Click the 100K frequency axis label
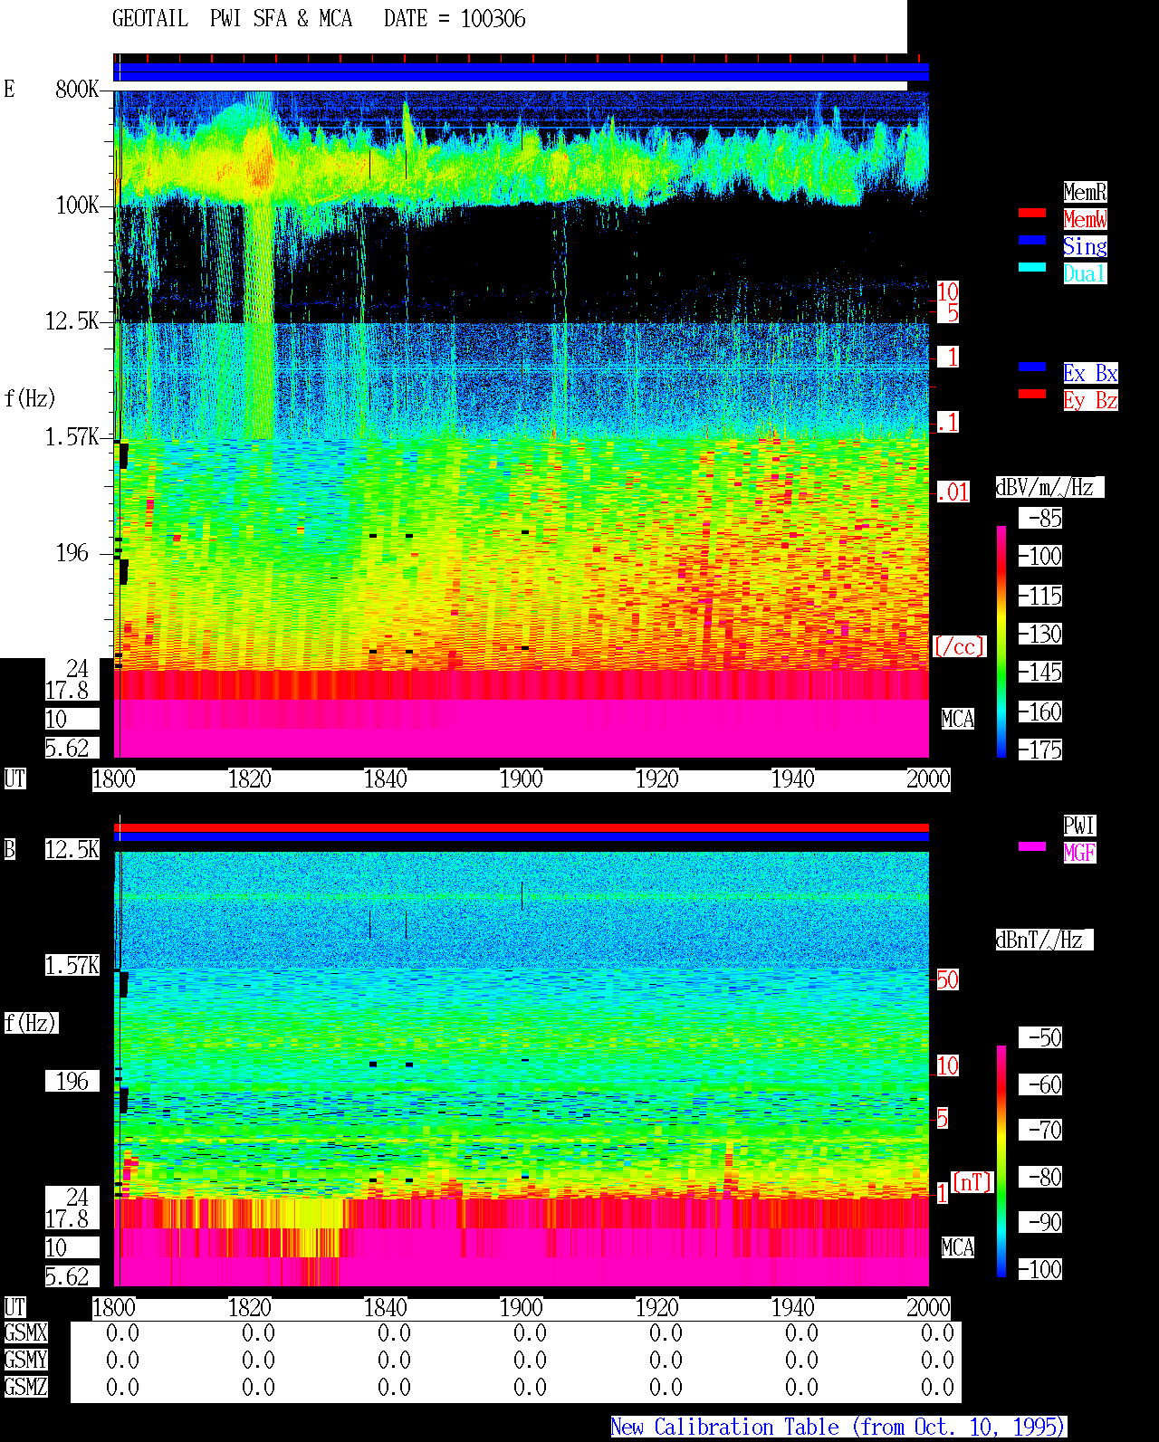1159x1442 pixels. click(x=77, y=205)
